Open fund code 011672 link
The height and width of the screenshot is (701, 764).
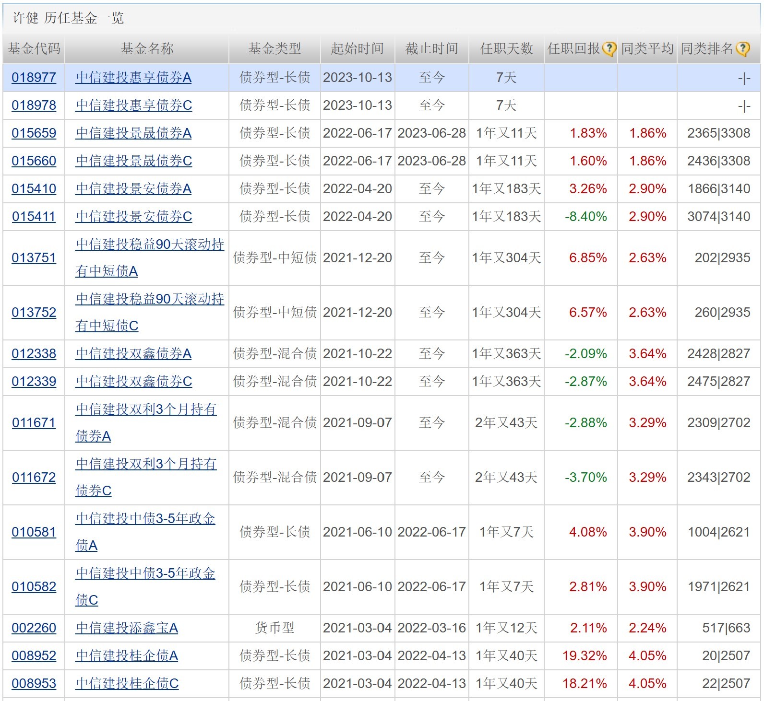click(x=34, y=478)
